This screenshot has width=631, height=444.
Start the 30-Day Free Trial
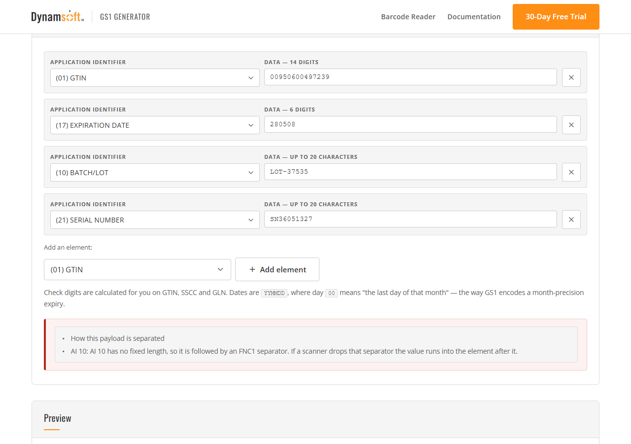point(556,17)
